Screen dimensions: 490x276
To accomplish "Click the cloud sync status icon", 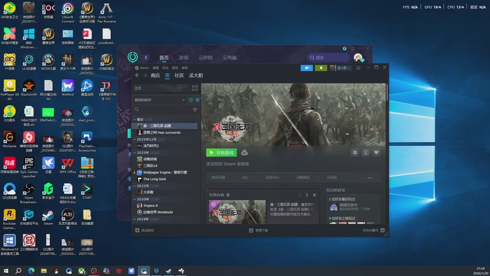I will (244, 153).
